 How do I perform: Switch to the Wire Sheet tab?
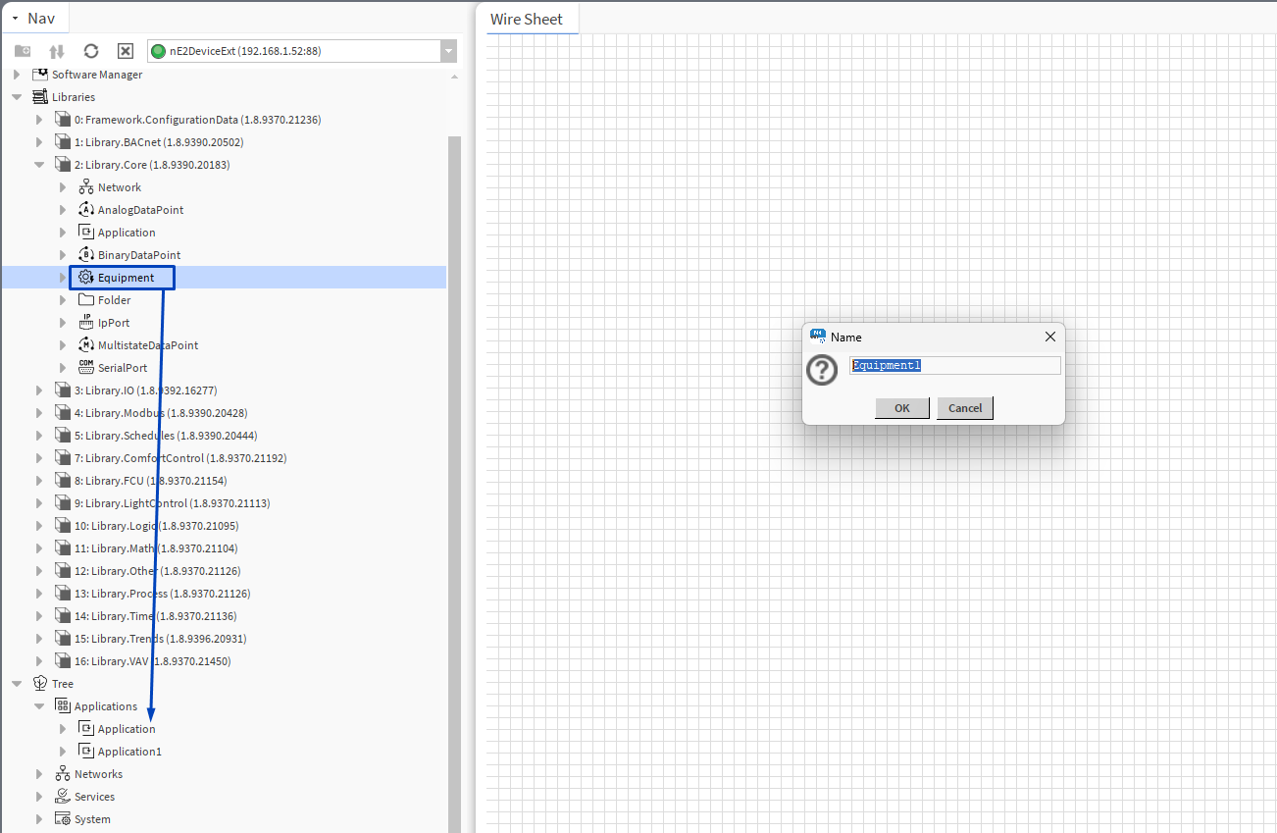(x=527, y=20)
